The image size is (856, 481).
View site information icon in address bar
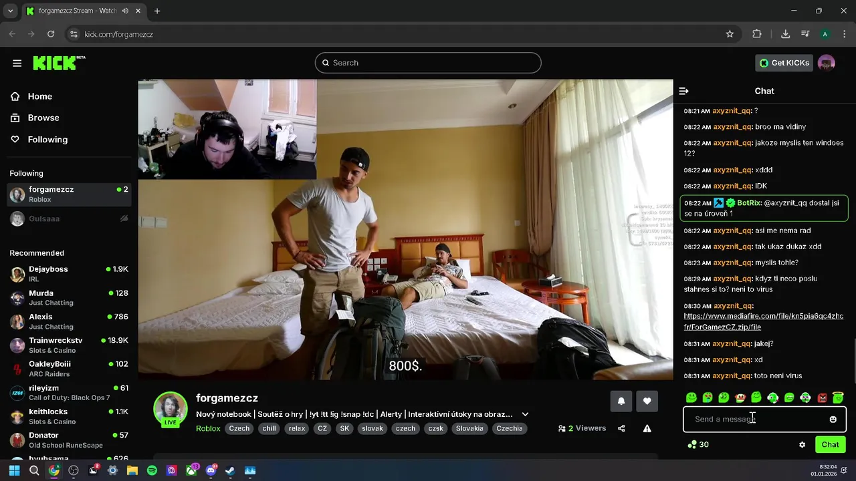click(74, 34)
